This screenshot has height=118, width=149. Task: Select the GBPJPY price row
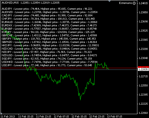pyautogui.click(x=49, y=39)
